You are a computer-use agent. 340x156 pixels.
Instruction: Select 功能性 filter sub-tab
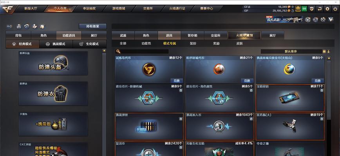tap(146, 43)
